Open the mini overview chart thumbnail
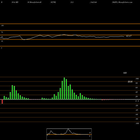 [69, 134]
